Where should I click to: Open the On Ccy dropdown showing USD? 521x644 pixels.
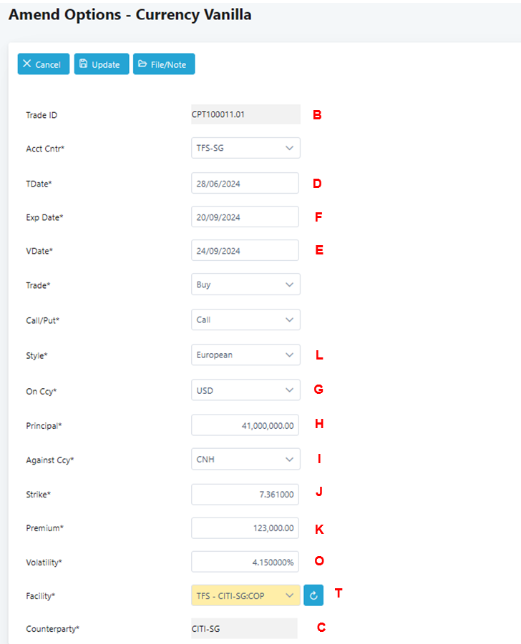pyautogui.click(x=245, y=390)
